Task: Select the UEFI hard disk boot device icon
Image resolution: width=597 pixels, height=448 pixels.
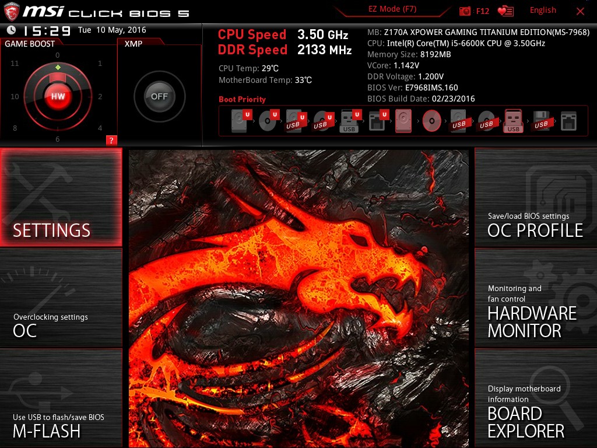Action: [x=242, y=121]
